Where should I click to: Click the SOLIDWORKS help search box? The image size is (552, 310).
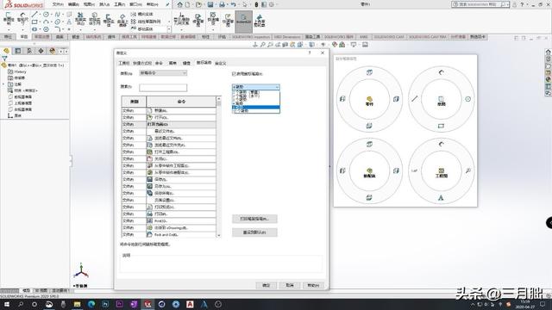[480, 4]
